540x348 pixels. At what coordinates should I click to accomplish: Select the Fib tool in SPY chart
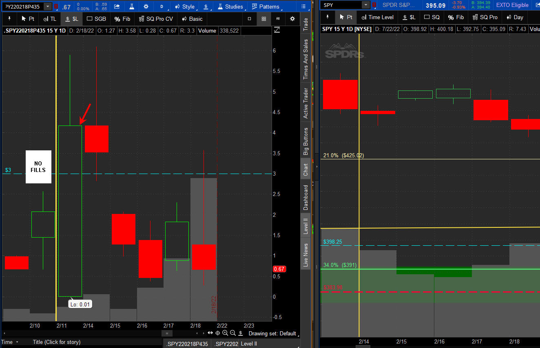[x=456, y=17]
